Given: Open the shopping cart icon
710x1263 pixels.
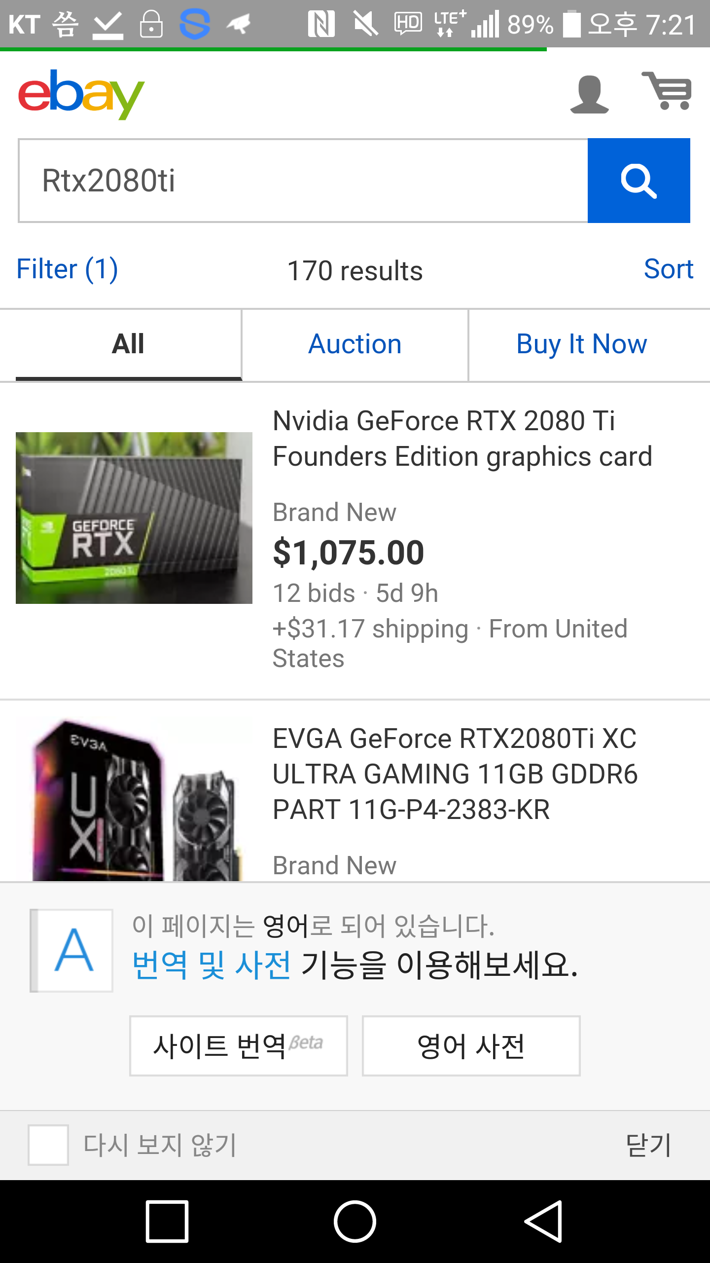Looking at the screenshot, I should pos(667,91).
